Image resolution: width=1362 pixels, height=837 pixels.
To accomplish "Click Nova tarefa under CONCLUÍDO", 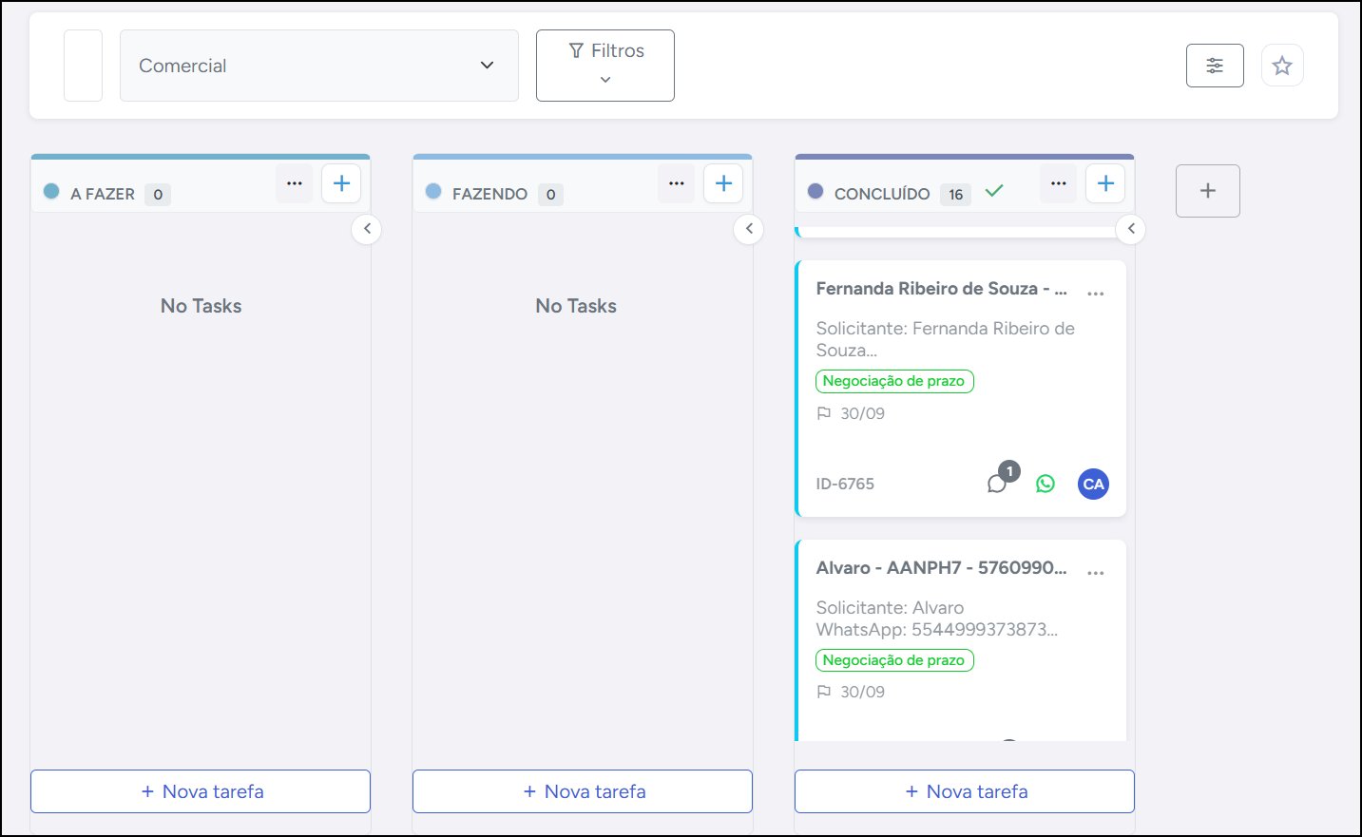I will tap(965, 791).
